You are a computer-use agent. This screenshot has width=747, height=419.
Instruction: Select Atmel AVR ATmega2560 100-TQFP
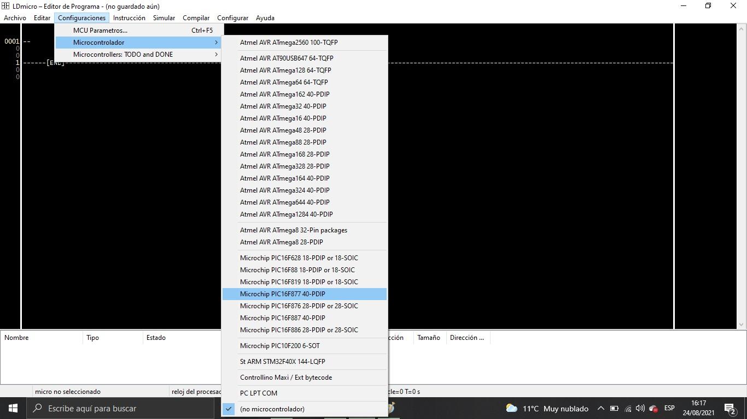coord(305,43)
